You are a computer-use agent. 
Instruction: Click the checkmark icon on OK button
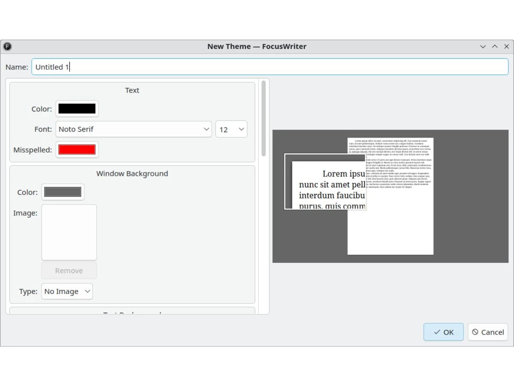(x=437, y=332)
